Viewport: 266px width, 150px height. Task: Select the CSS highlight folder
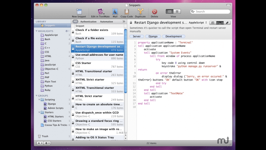(x=47, y=52)
